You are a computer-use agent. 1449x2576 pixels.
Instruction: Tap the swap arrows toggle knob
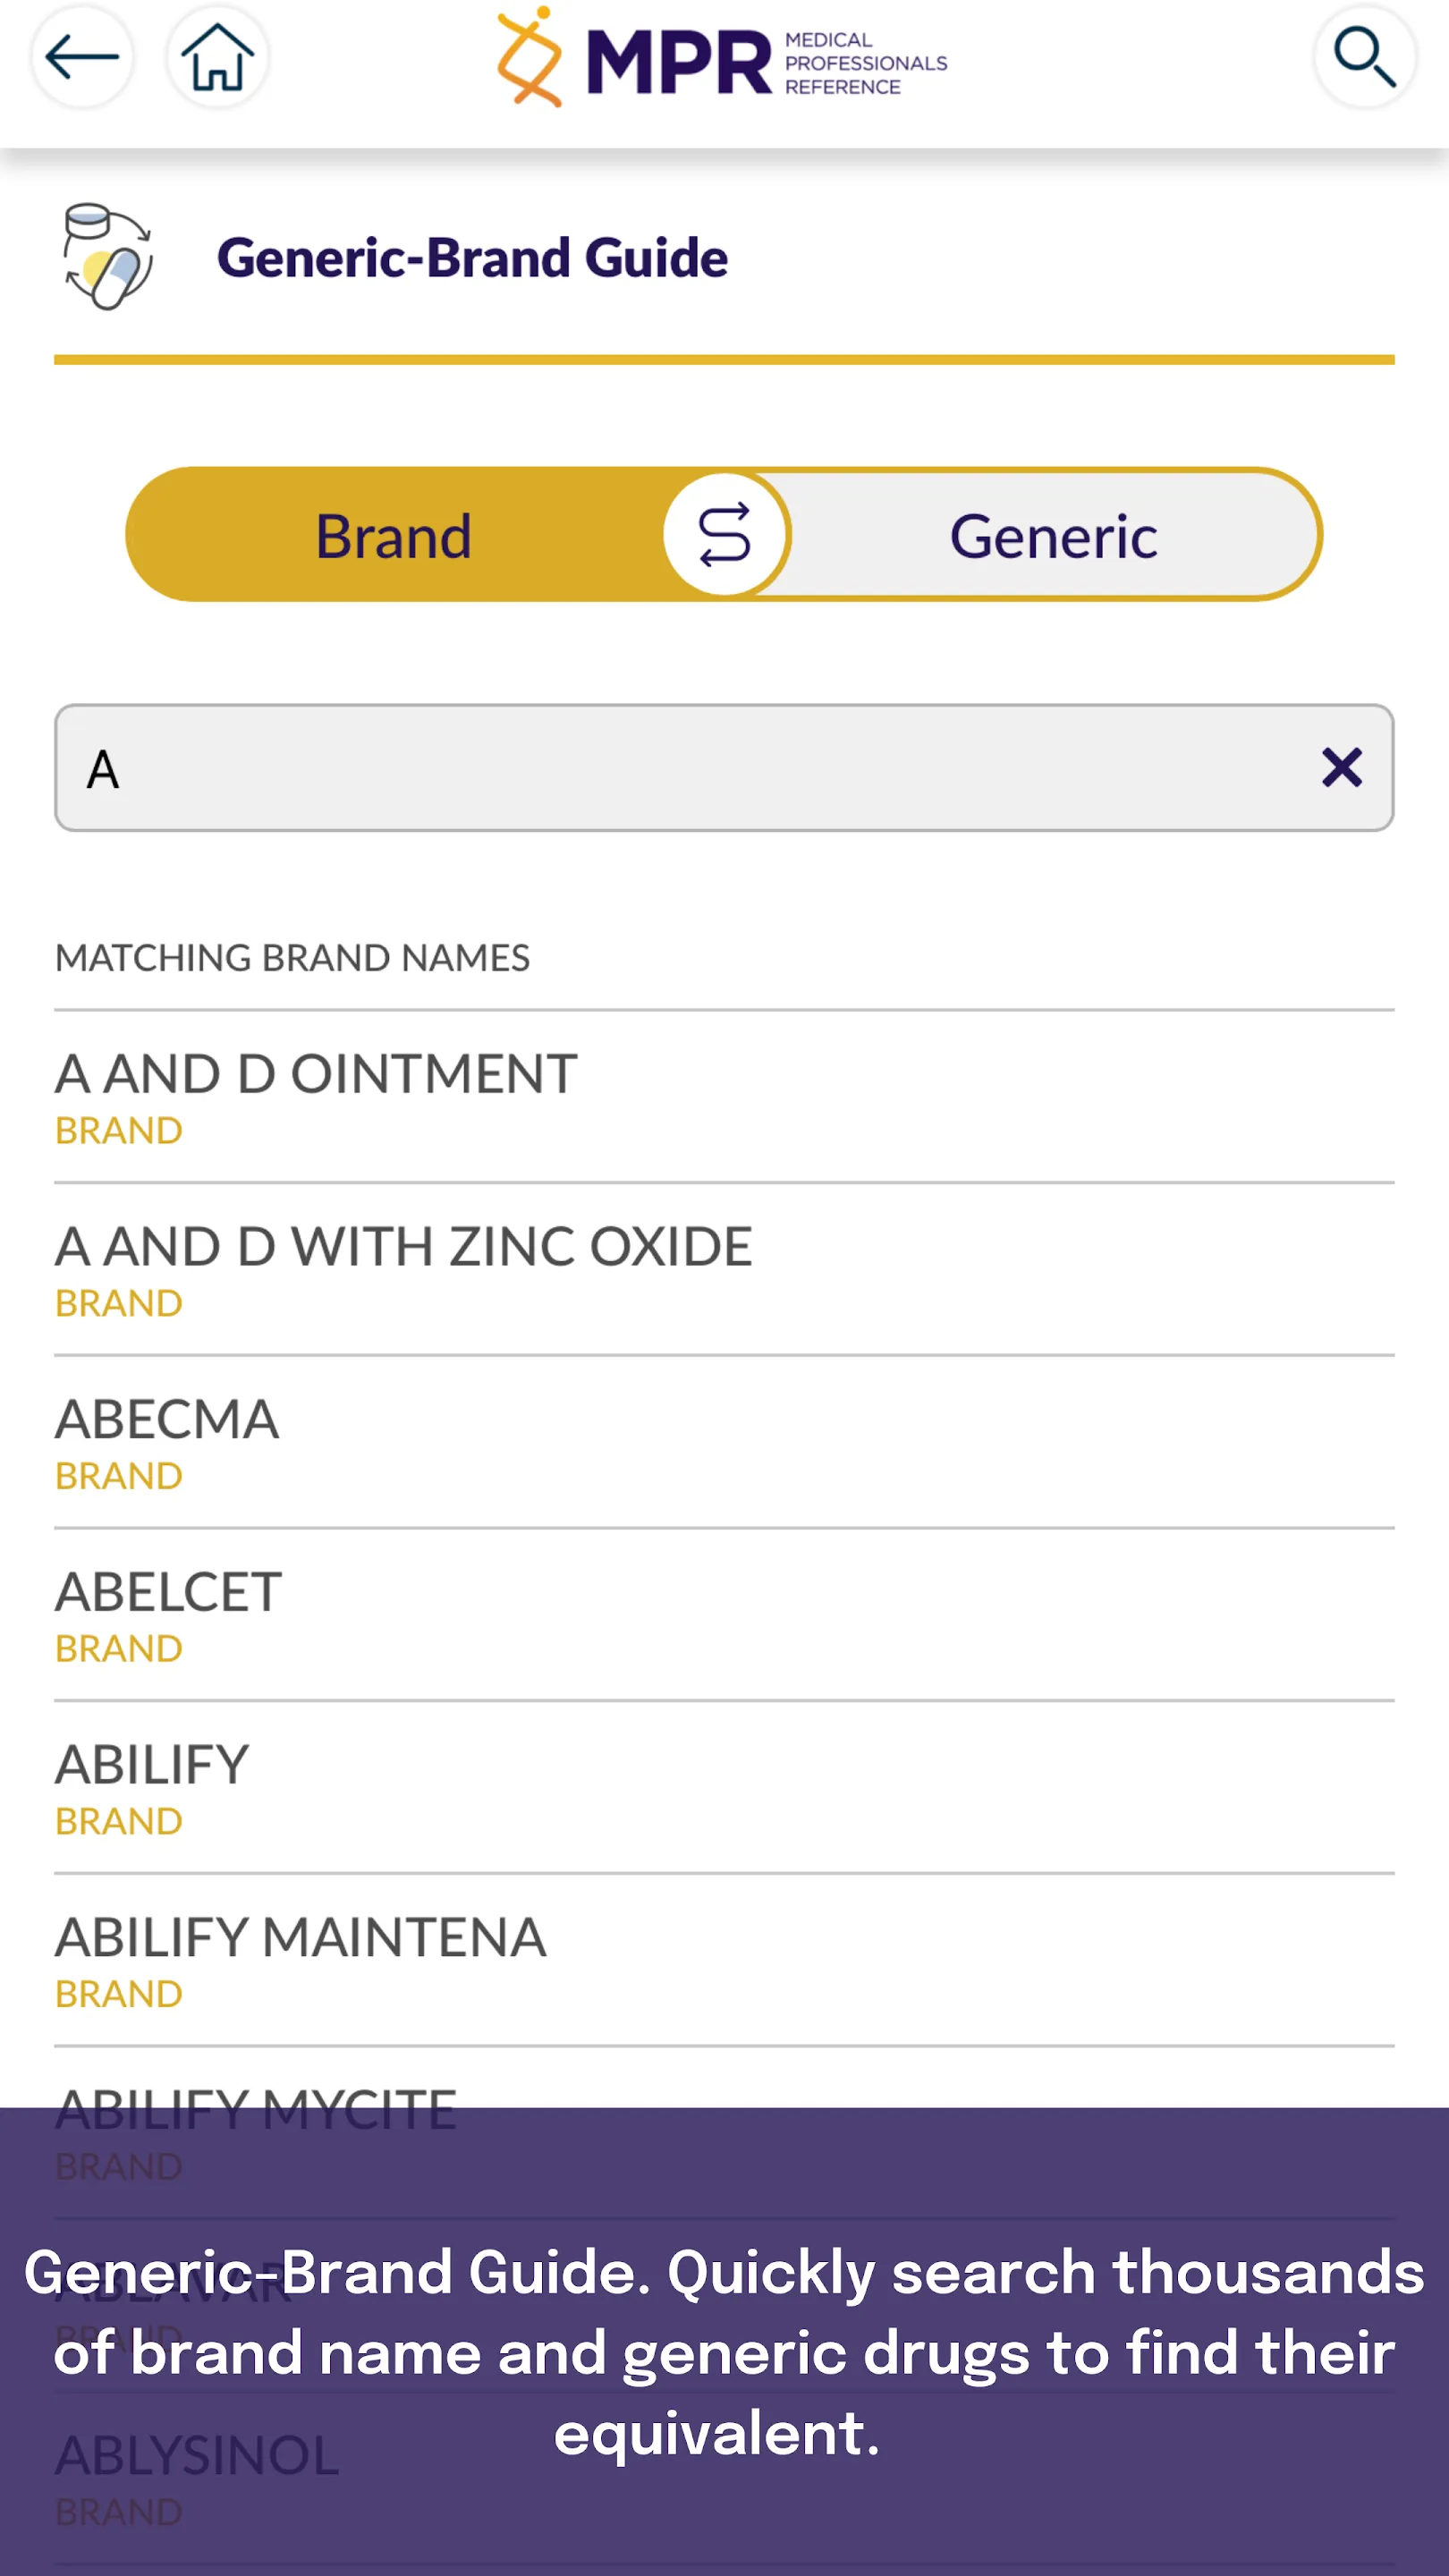click(x=724, y=535)
